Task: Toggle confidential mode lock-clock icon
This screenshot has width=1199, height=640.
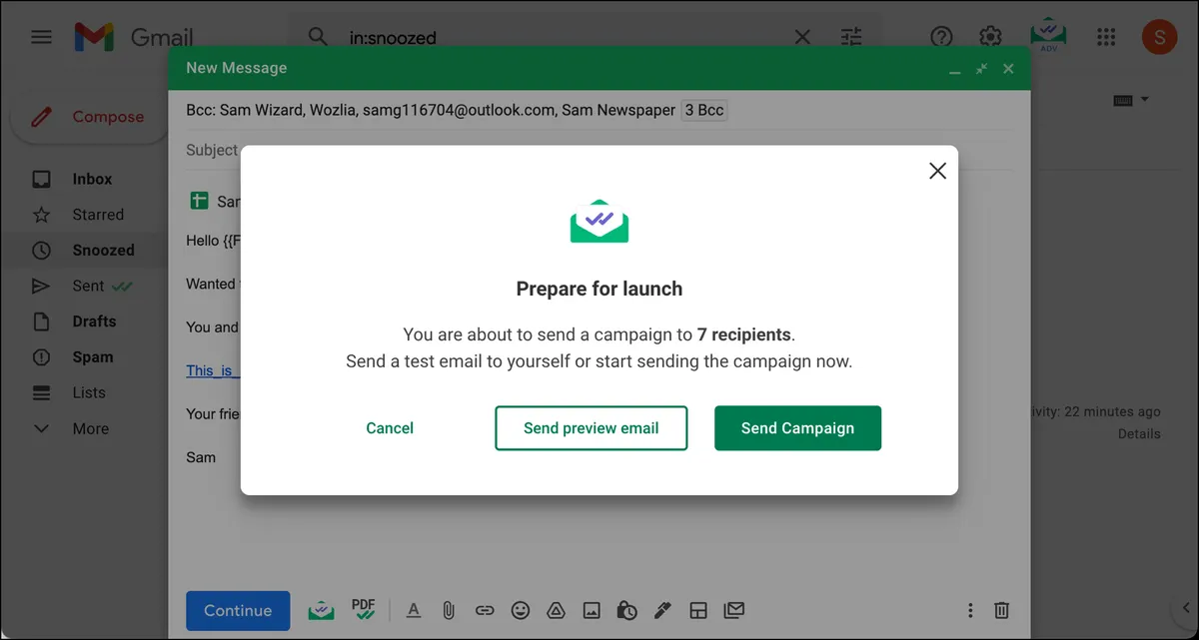Action: (627, 609)
